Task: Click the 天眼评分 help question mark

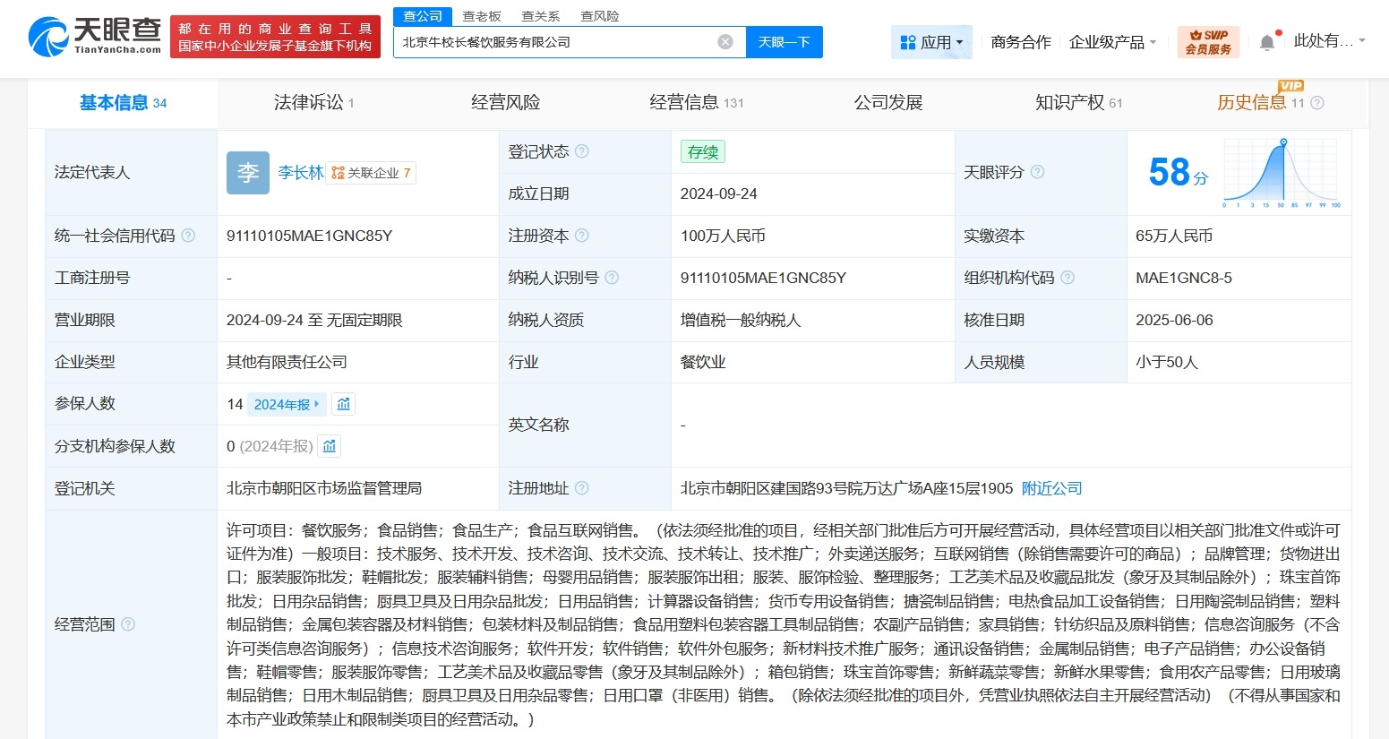Action: click(x=1038, y=172)
